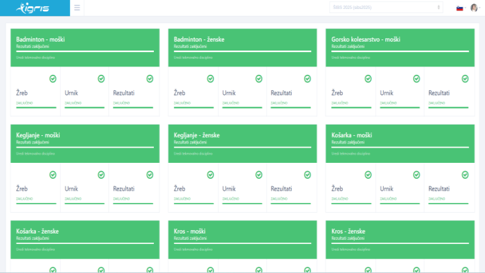Click 'Uredi tekmovalno disciplino' under Kros - moški
Image resolution: width=485 pixels, height=273 pixels.
point(193,249)
